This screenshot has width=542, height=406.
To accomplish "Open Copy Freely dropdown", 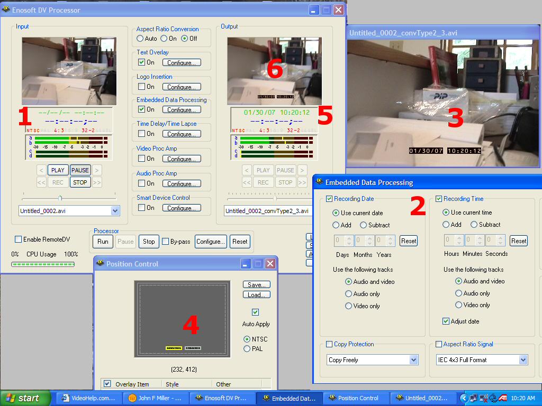I will (413, 359).
